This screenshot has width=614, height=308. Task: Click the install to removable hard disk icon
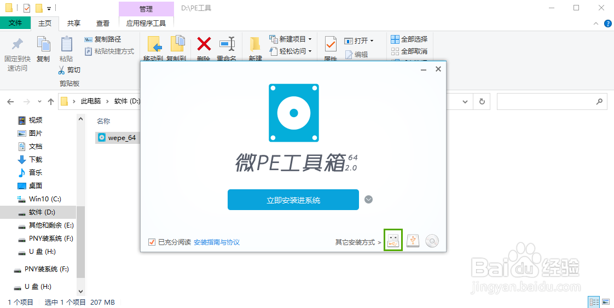pyautogui.click(x=413, y=241)
